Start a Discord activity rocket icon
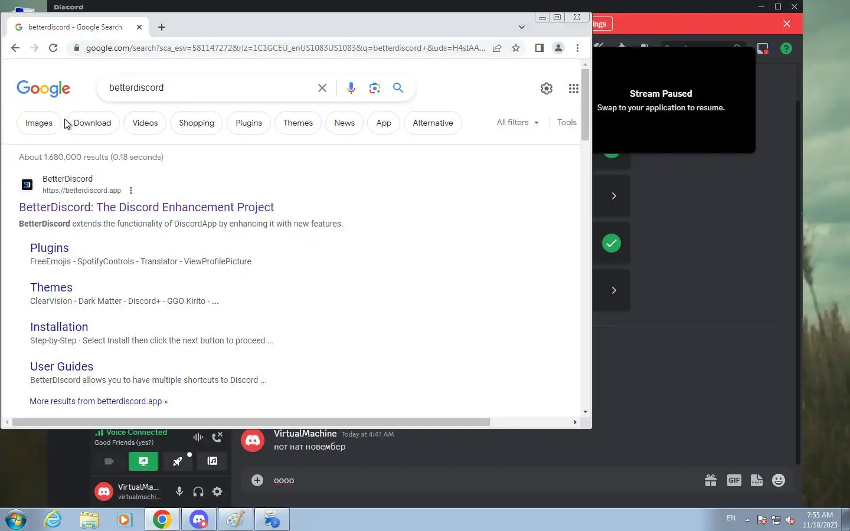Screen dimensions: 850x531 click(178, 461)
